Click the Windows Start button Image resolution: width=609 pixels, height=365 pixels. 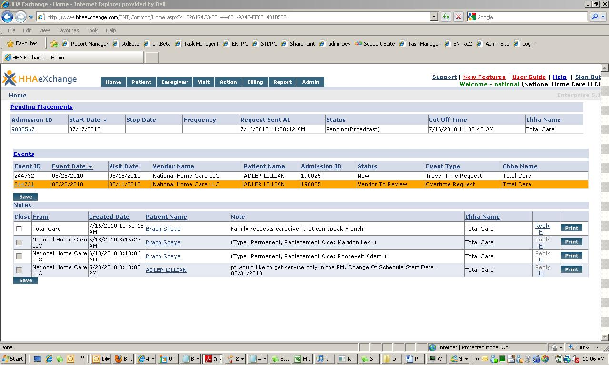tap(13, 359)
